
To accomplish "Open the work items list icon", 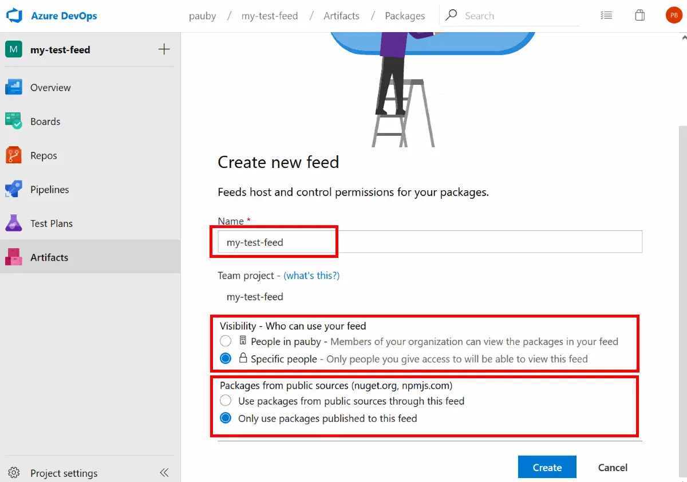I will coord(606,15).
